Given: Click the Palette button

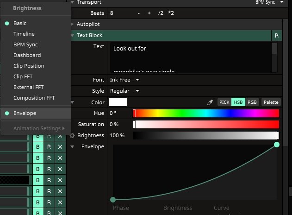Looking at the screenshot, I should (271, 102).
